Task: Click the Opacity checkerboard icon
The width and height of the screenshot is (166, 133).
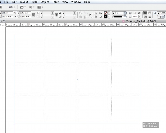Action: (130, 17)
